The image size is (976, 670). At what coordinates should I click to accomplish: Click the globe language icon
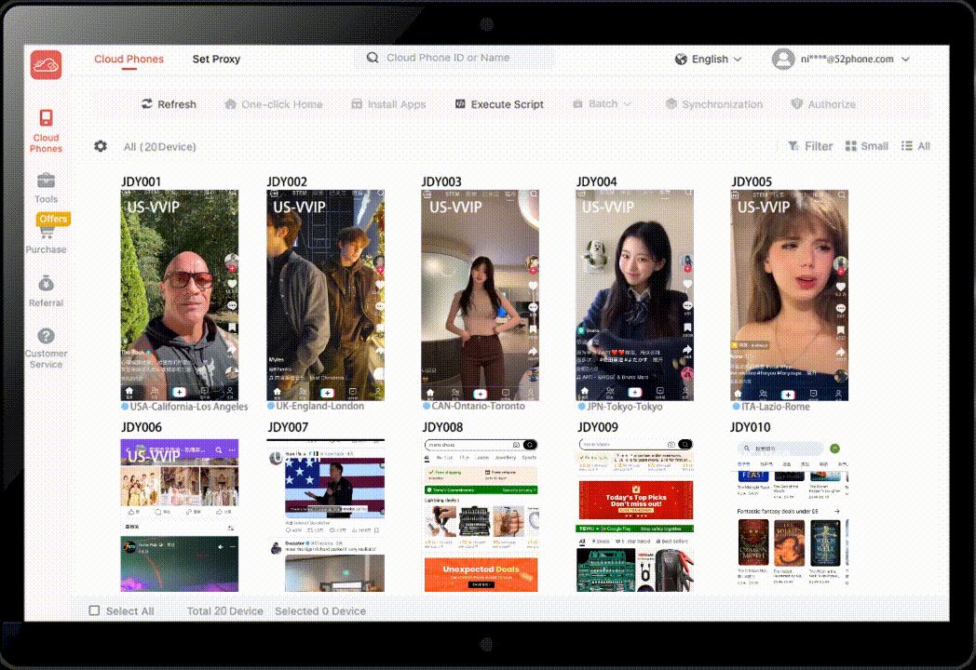pos(681,60)
